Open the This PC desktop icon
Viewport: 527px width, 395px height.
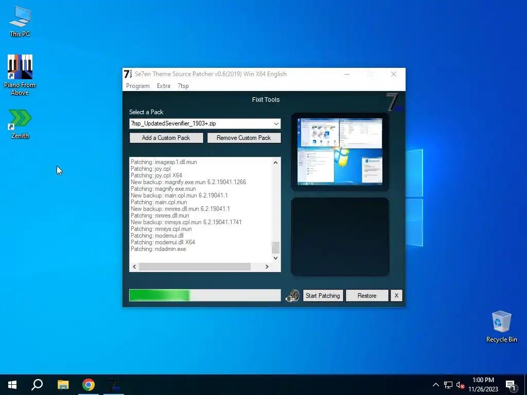[x=20, y=22]
